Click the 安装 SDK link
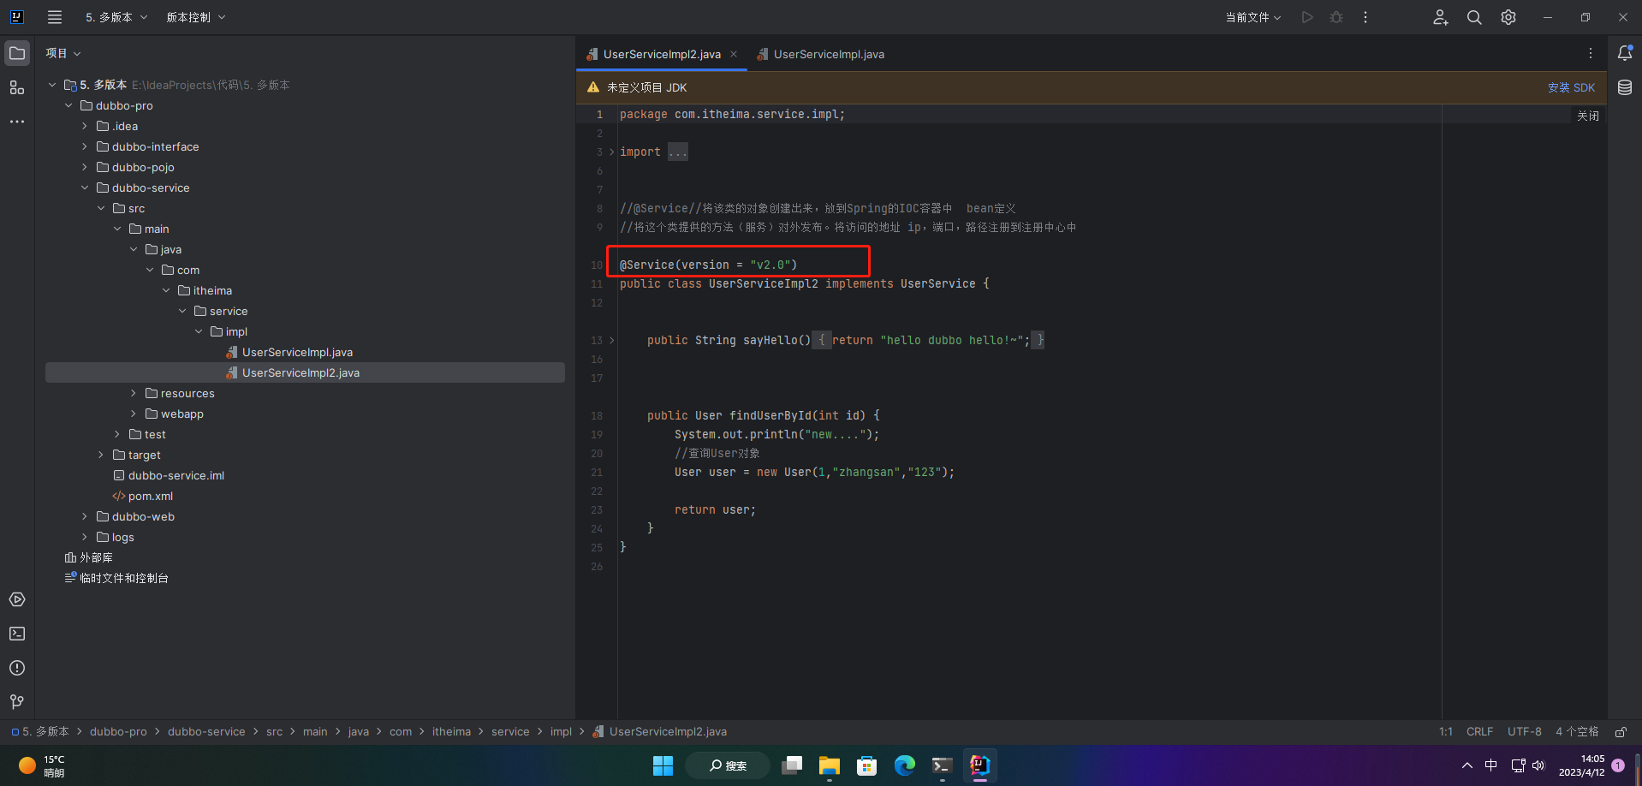The width and height of the screenshot is (1642, 786). coord(1571,87)
